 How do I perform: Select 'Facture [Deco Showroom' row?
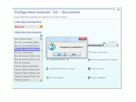pos(27,69)
